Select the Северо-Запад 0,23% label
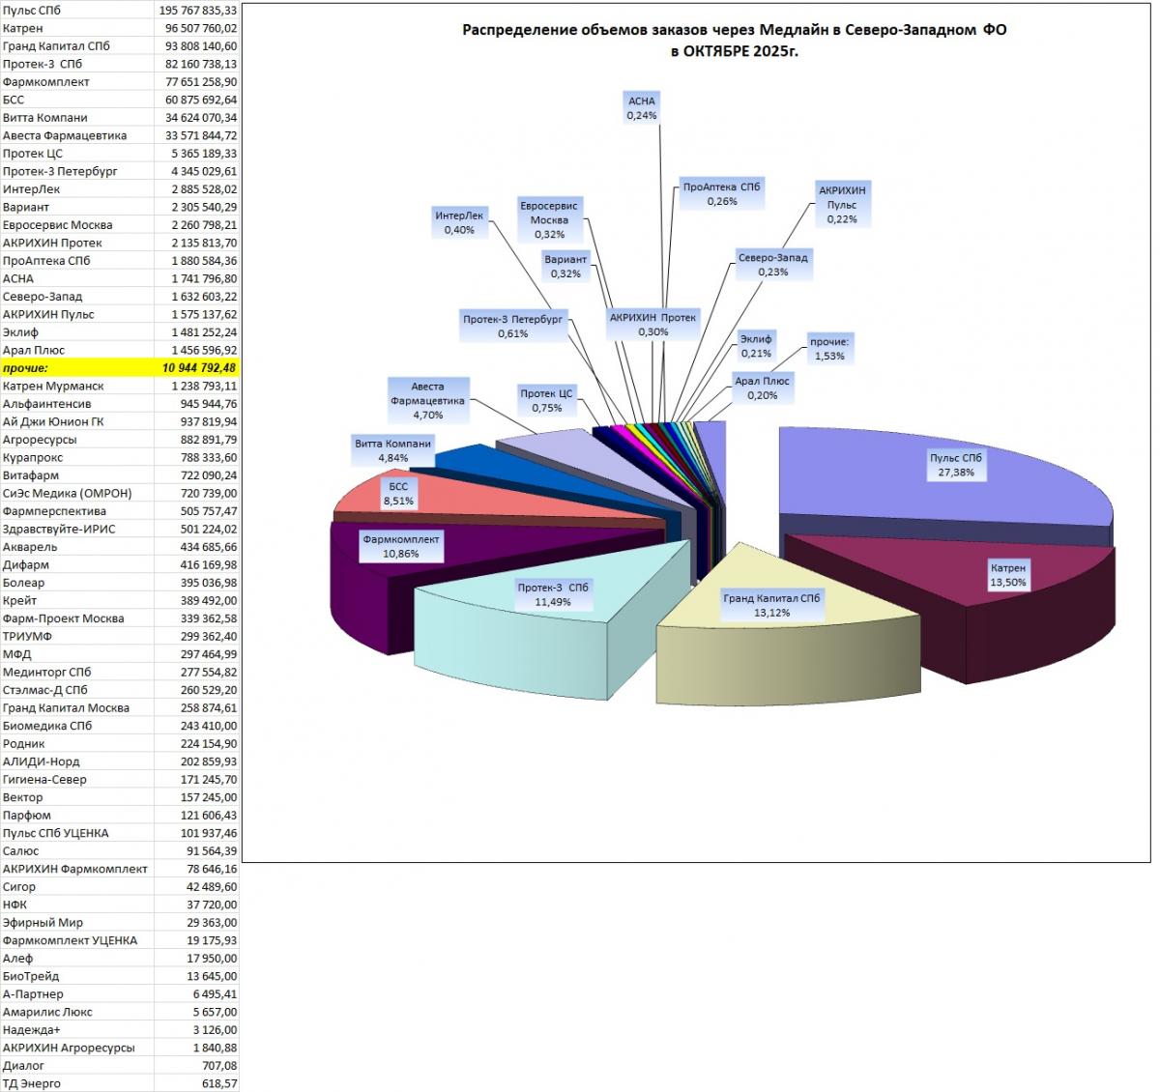The height and width of the screenshot is (1092, 1160). (772, 265)
